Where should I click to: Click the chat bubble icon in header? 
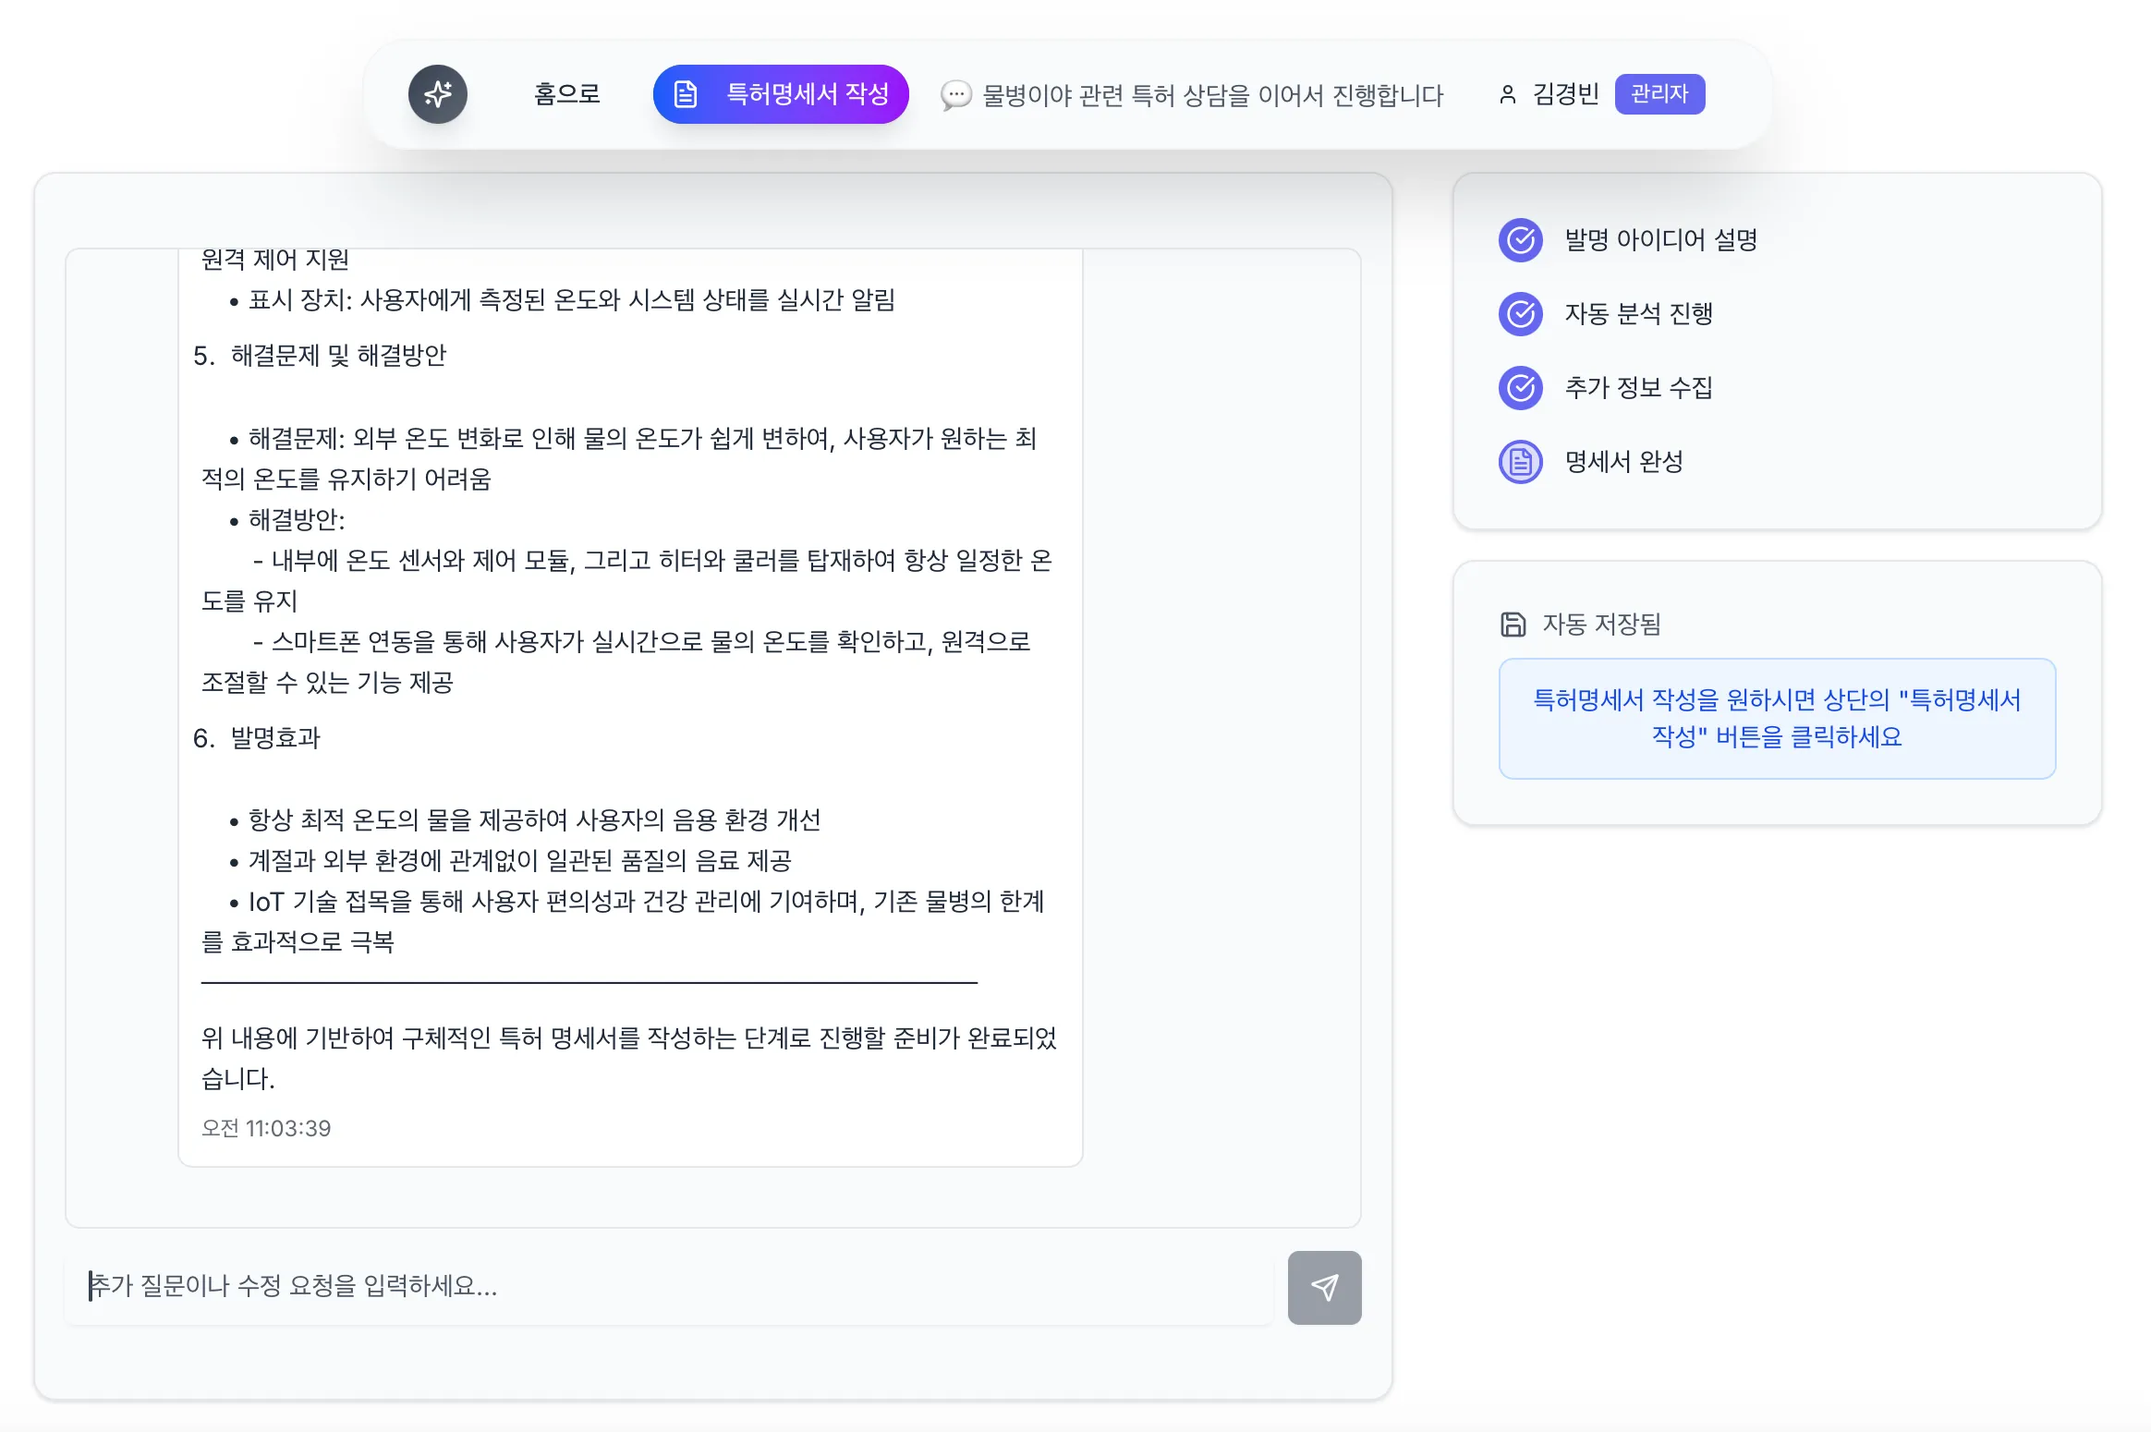pos(955,95)
